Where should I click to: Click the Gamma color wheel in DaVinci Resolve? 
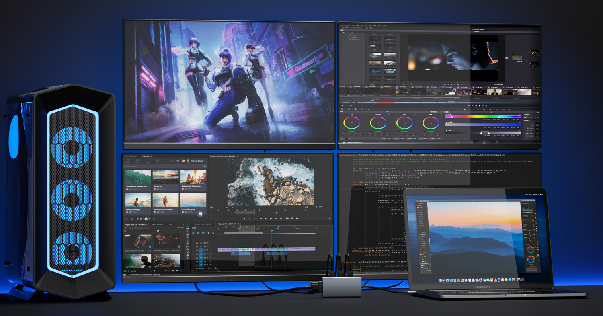point(378,123)
